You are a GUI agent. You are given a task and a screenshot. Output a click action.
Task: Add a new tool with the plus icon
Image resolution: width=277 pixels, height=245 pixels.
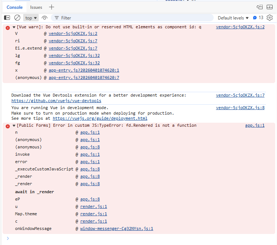pos(52,7)
